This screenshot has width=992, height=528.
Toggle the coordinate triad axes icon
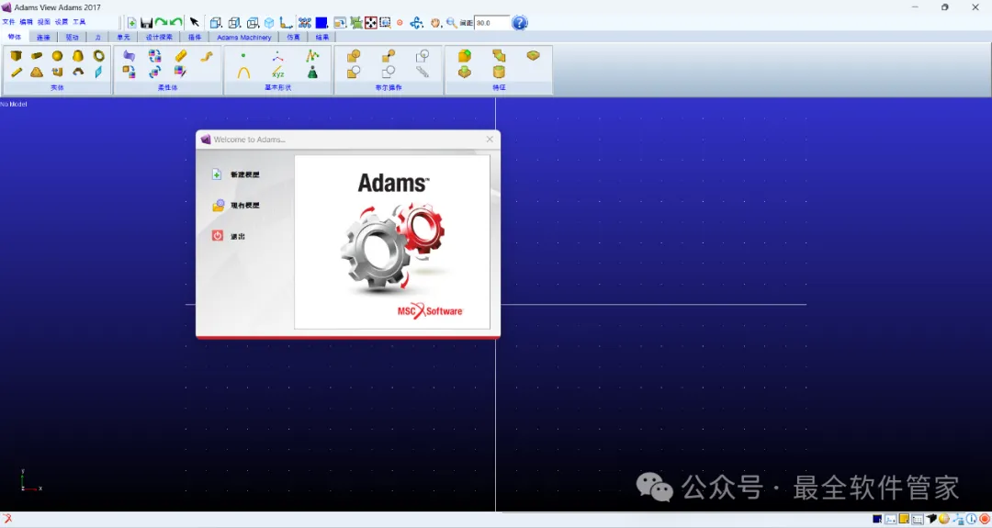286,23
